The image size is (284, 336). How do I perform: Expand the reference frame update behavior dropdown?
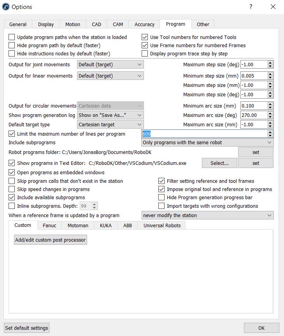tap(207, 216)
